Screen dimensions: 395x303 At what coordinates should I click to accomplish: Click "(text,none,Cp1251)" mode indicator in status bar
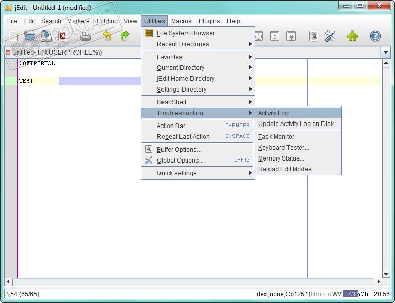284,294
